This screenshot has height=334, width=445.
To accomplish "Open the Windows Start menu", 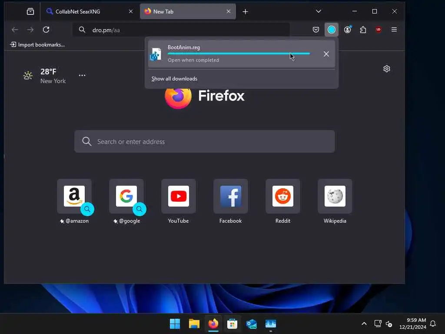I will pos(175,324).
